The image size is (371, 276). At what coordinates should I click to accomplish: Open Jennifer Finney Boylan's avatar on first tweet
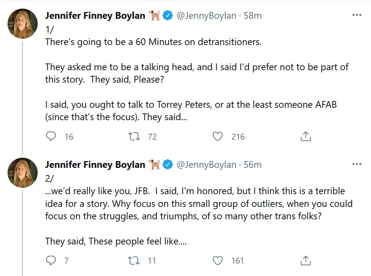pos(23,24)
